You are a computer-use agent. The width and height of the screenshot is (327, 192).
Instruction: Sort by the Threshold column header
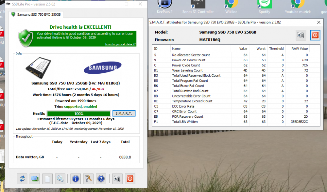[276, 49]
